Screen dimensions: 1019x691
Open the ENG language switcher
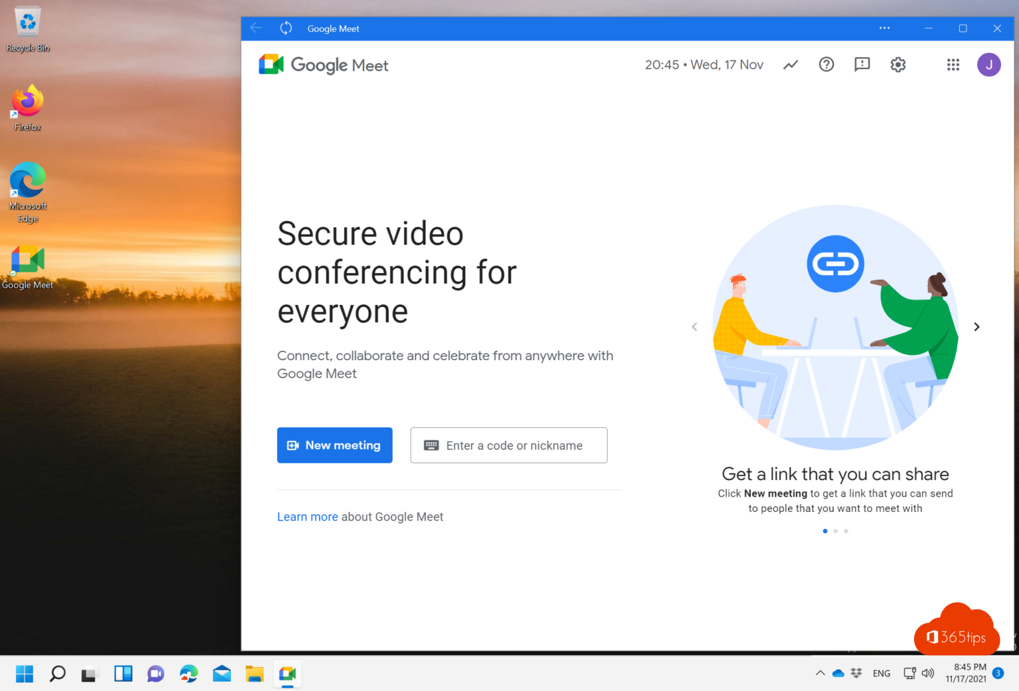[x=881, y=673]
